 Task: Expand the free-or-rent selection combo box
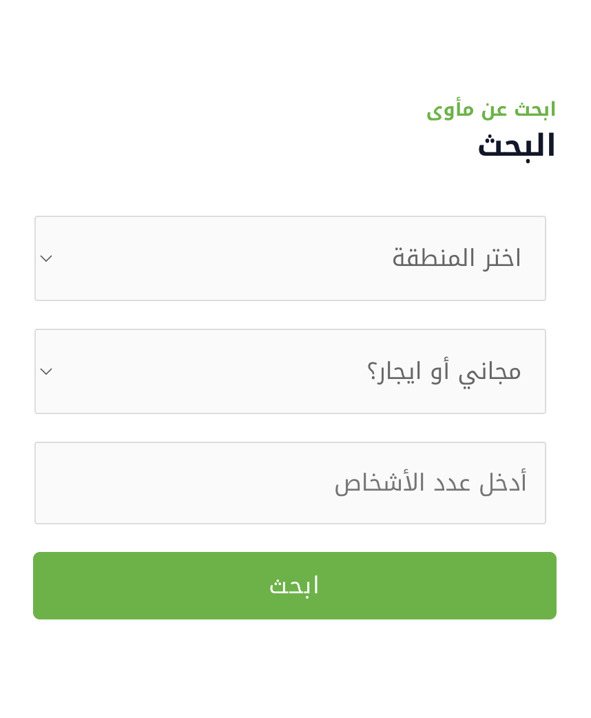tap(290, 371)
